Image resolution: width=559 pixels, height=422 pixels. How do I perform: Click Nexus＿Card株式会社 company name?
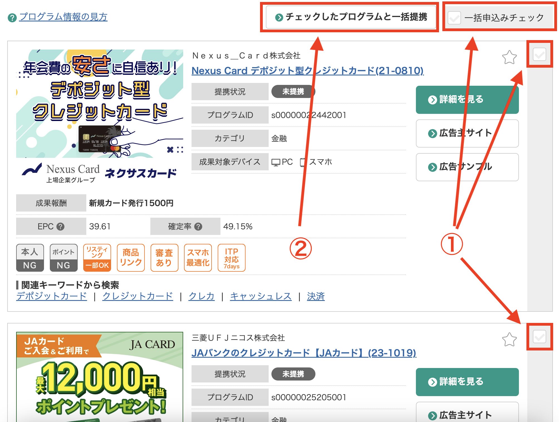click(246, 56)
